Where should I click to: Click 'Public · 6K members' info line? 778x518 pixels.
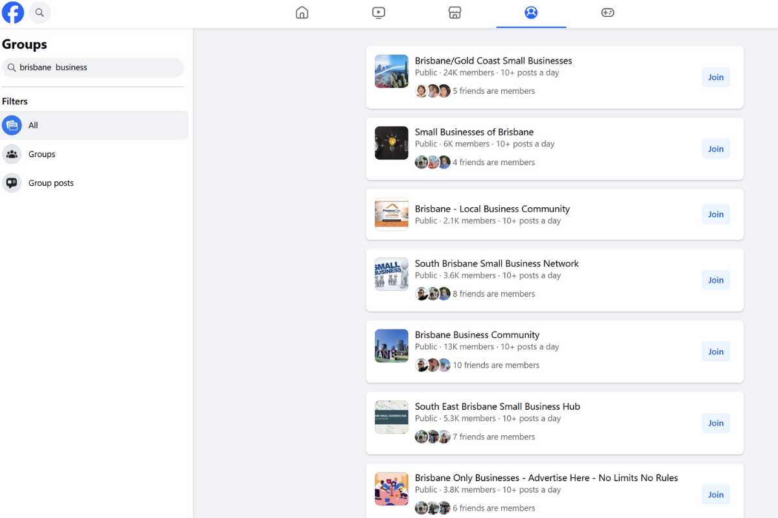485,144
